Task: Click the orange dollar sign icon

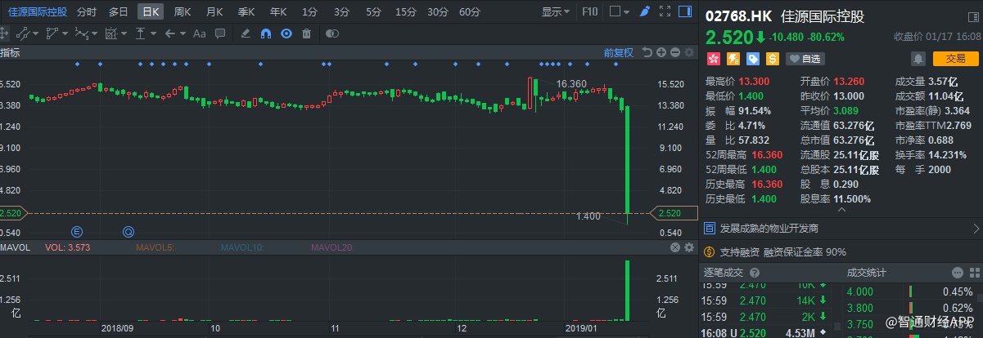Action: [773, 58]
